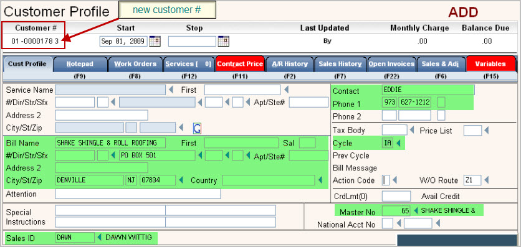521x247 pixels.
Task: Open lookup arrow next to Price List
Action: [x=487, y=130]
